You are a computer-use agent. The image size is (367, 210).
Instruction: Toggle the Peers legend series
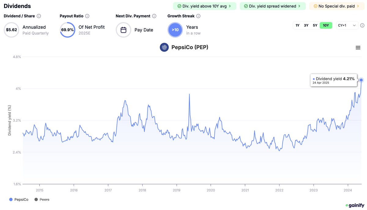pos(42,200)
